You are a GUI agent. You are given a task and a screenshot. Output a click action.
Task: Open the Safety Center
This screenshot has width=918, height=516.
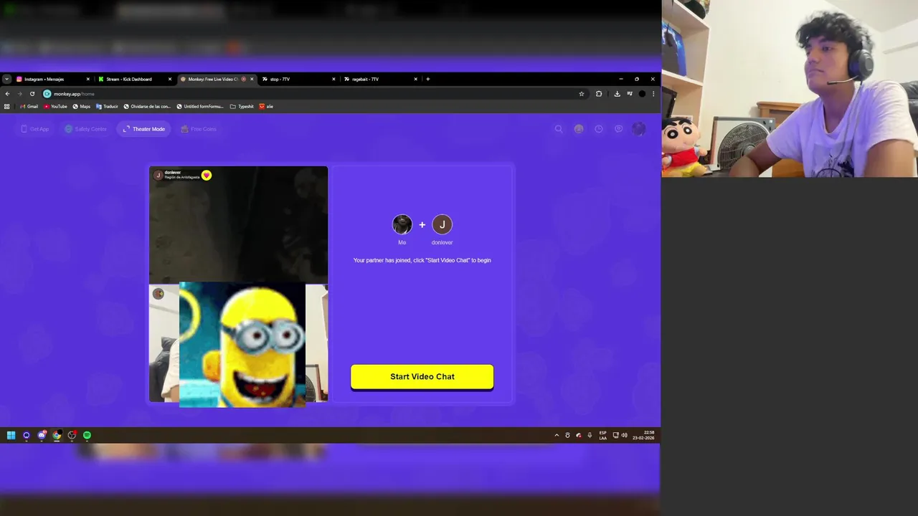point(85,129)
